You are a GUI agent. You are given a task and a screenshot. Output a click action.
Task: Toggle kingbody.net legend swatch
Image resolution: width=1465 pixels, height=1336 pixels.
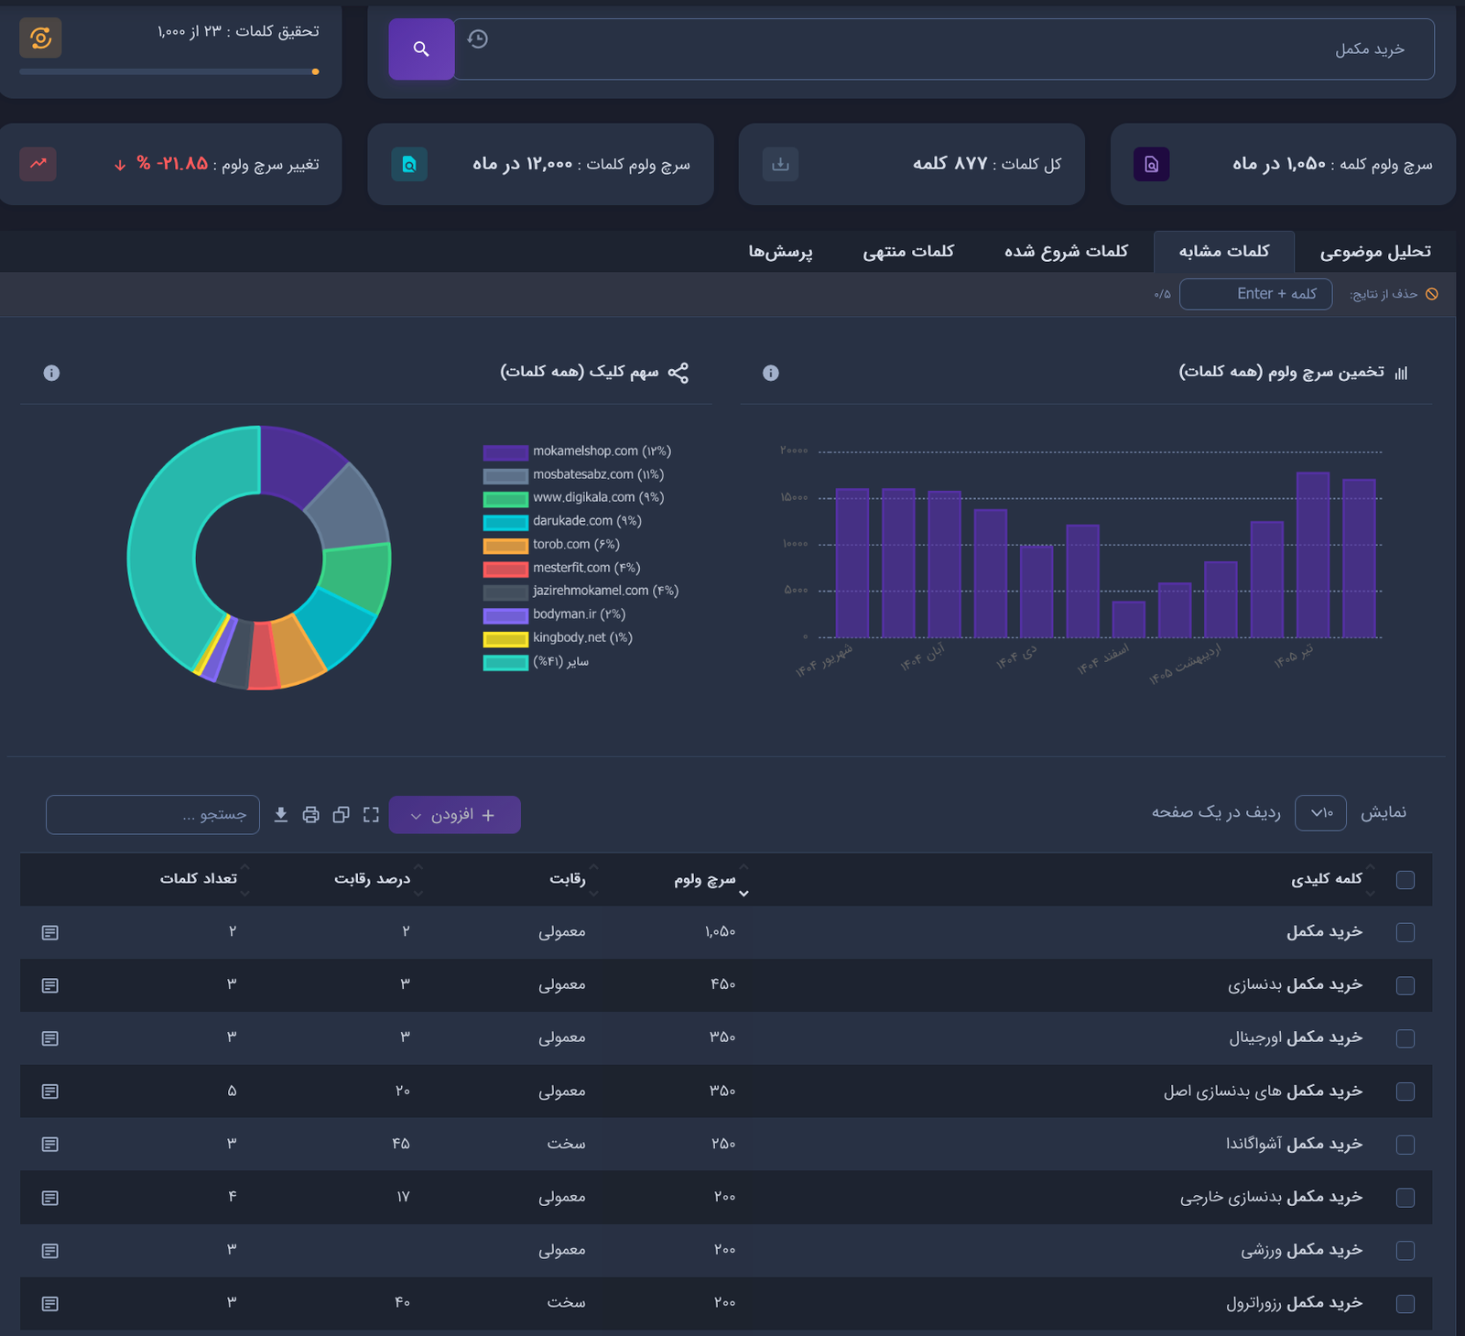(505, 639)
